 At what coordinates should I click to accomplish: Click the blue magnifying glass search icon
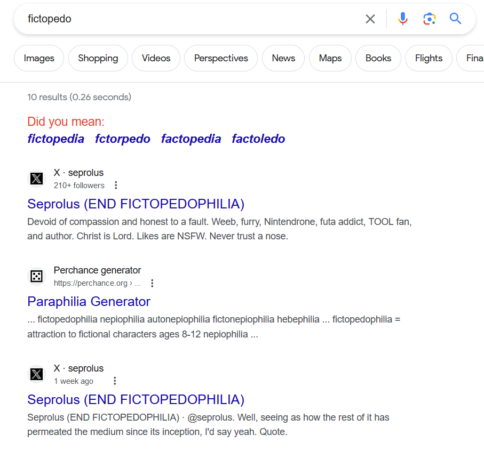point(455,19)
